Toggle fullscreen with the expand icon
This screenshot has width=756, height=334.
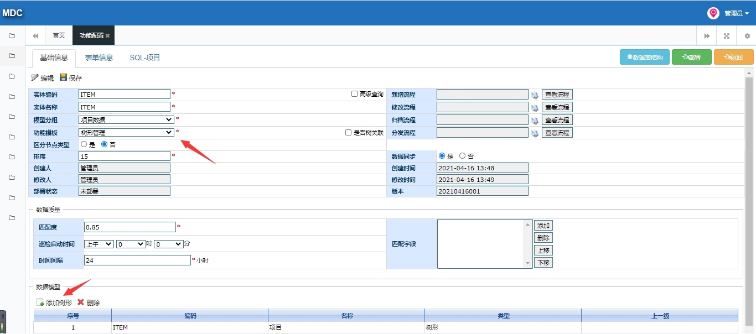point(727,36)
